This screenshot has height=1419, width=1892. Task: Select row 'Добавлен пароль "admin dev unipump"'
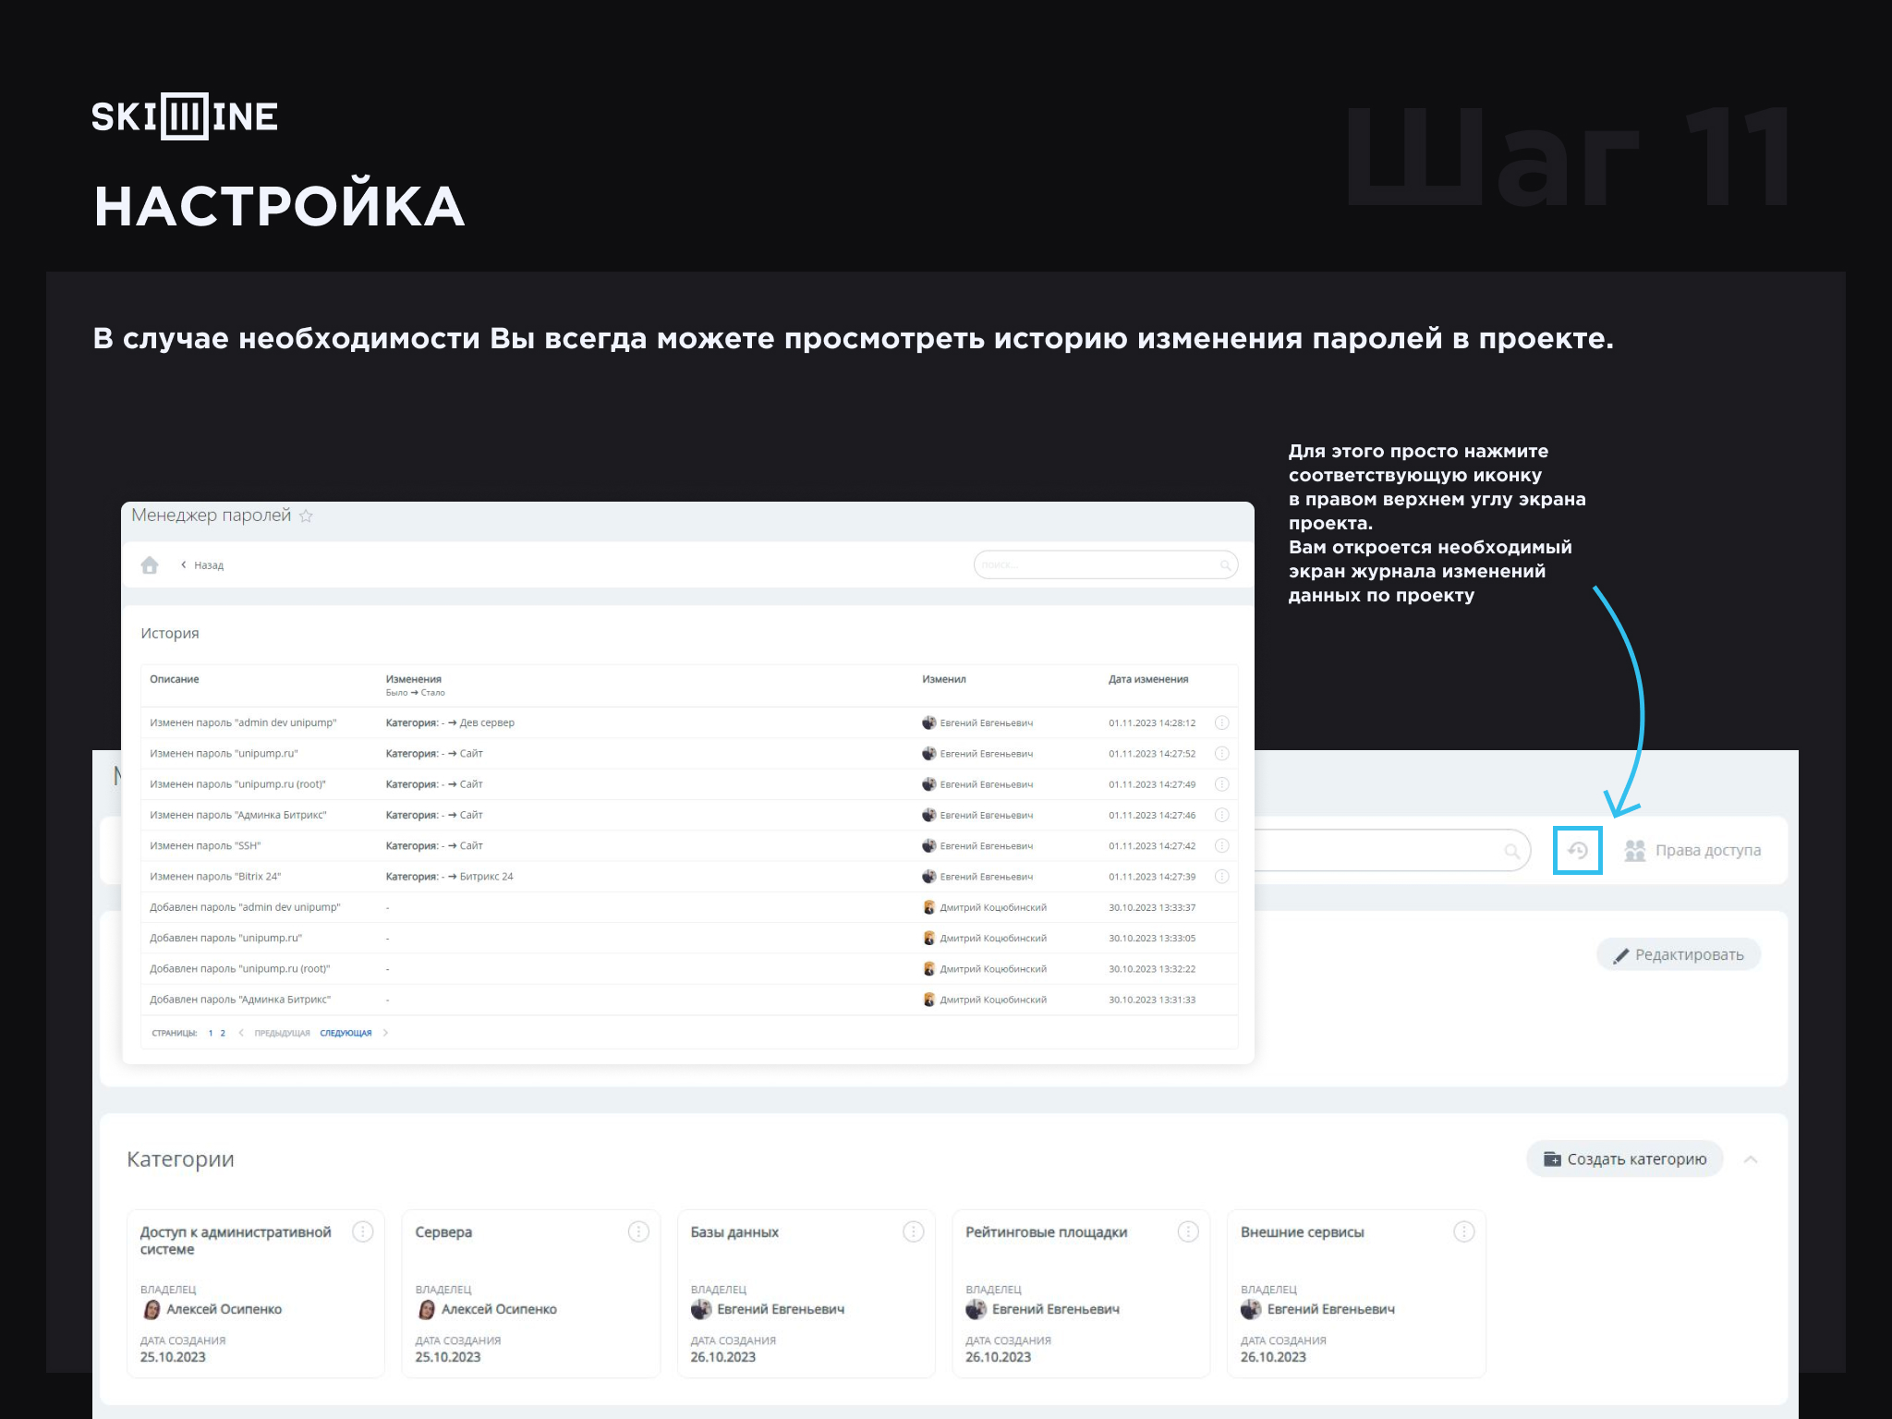(x=689, y=907)
